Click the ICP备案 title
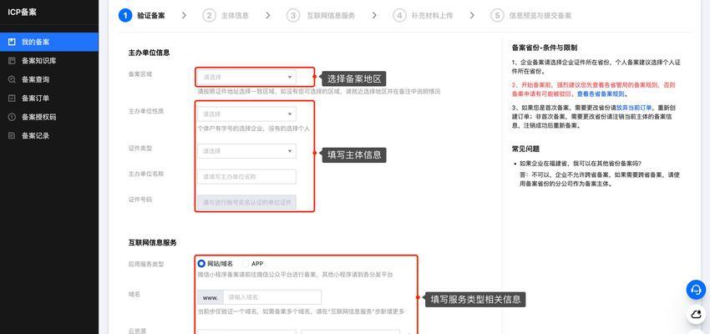710x334 pixels. click(23, 13)
